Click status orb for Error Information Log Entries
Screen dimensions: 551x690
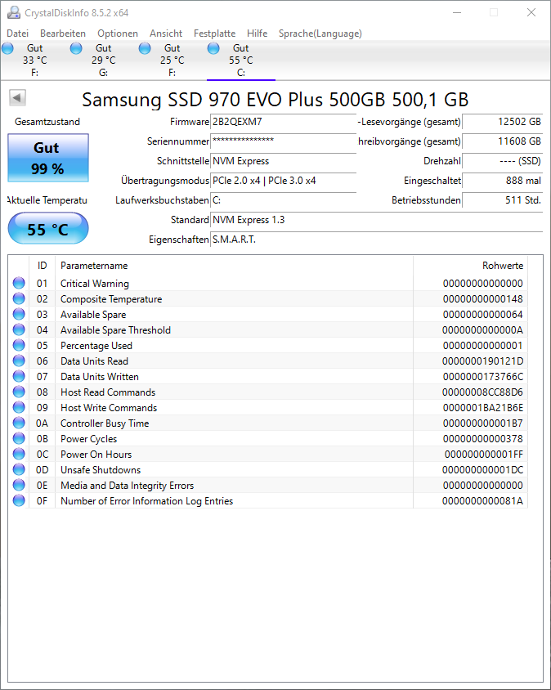[x=19, y=501]
